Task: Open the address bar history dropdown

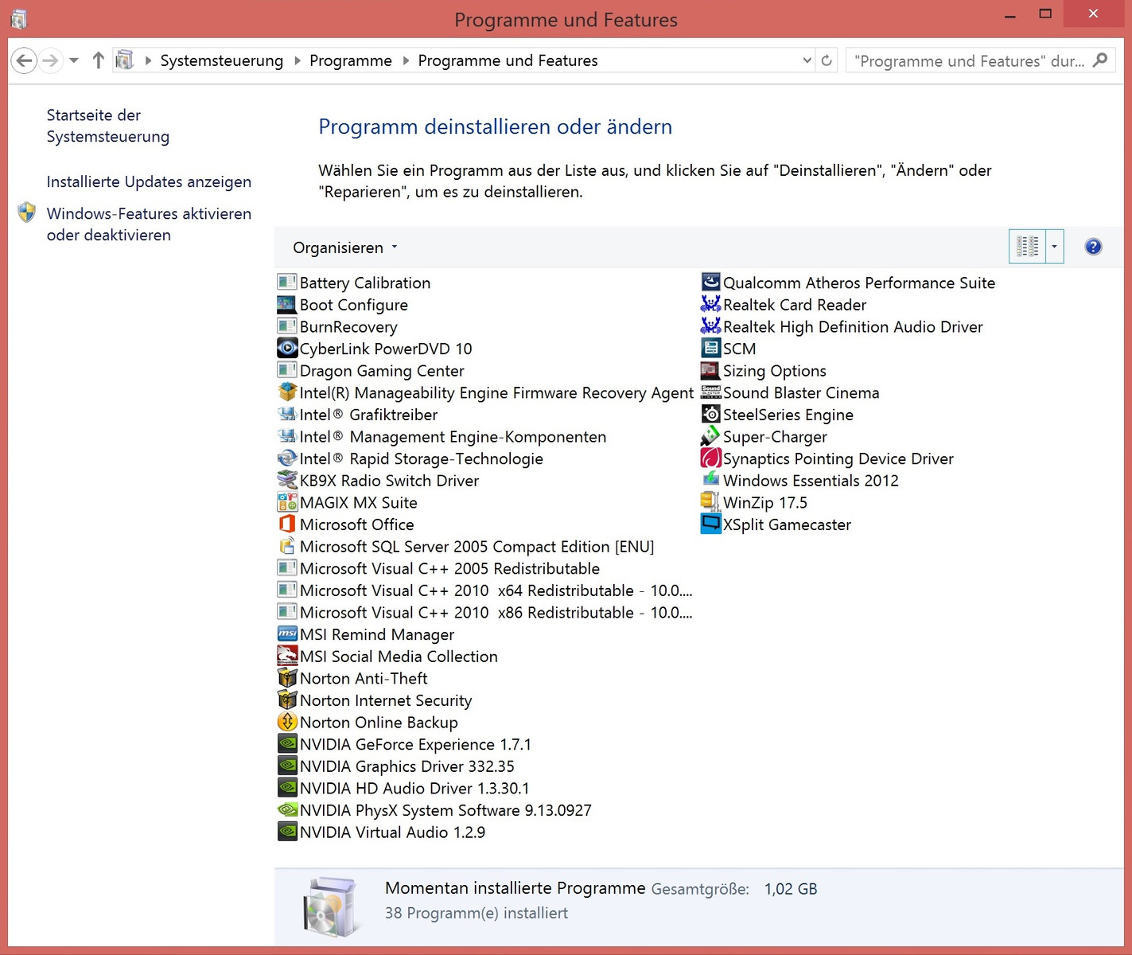Action: (x=807, y=60)
